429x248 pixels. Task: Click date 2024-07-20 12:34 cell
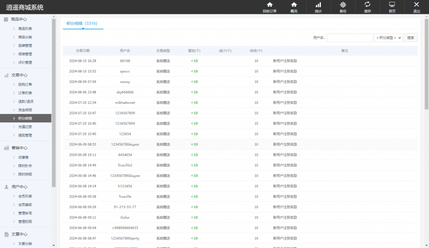[x=83, y=102]
